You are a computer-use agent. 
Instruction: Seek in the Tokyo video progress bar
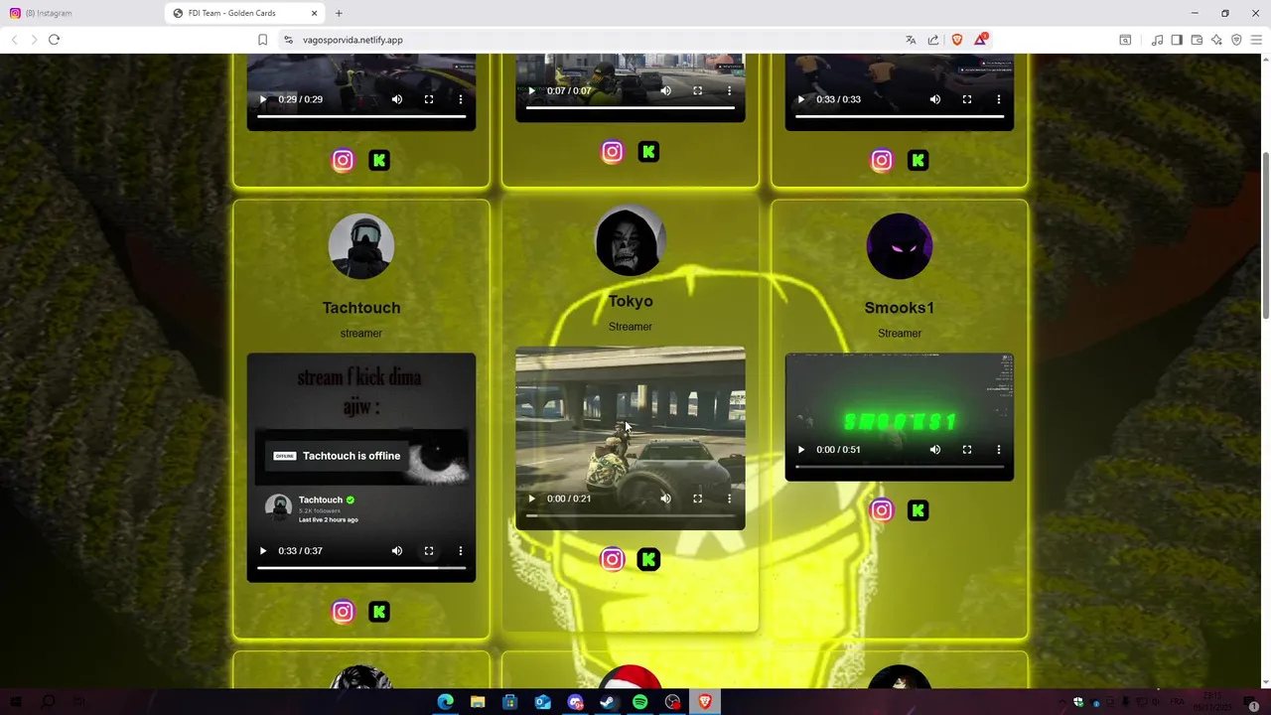point(631,515)
